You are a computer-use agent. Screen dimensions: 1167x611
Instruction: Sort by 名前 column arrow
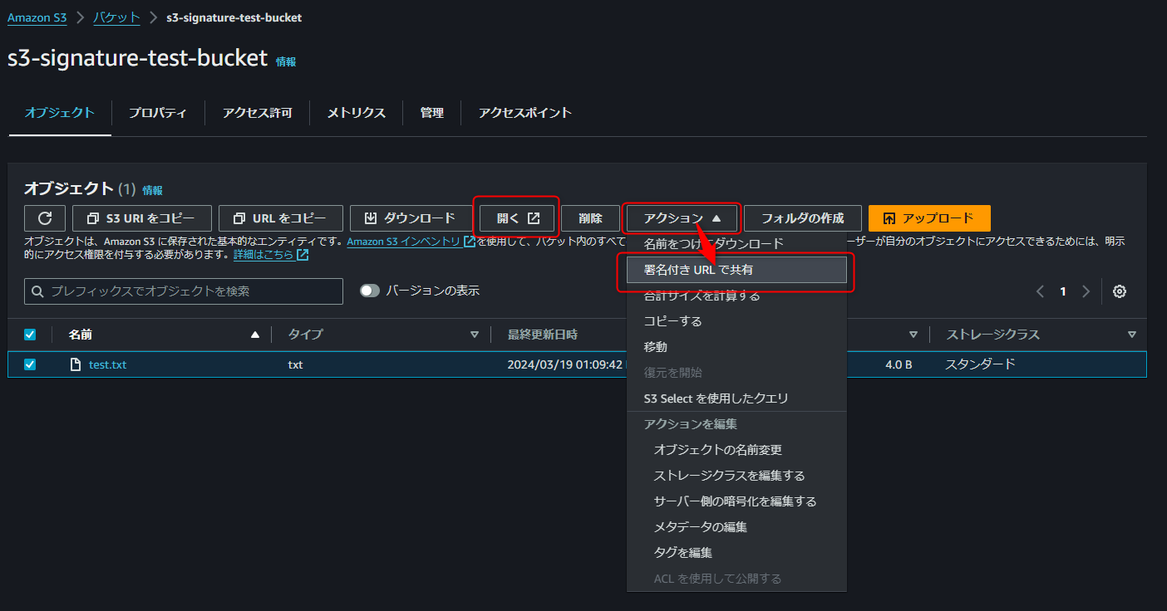(255, 335)
